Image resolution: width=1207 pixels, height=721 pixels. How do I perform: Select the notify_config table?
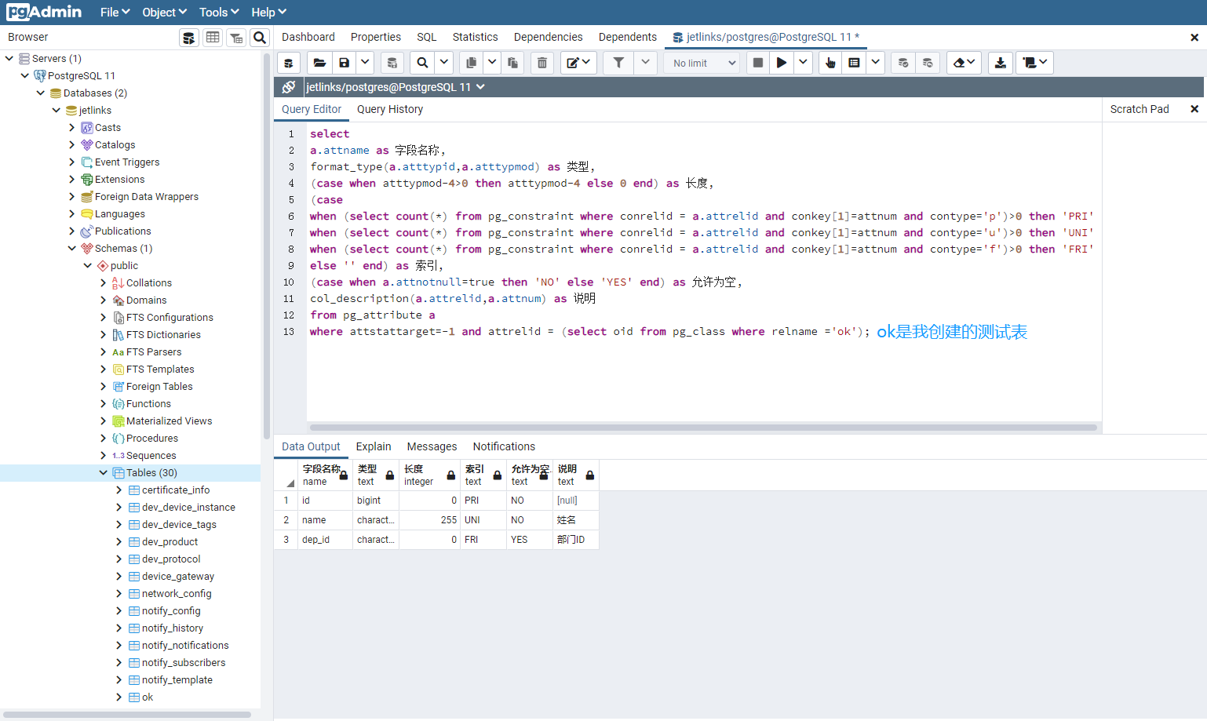click(171, 610)
